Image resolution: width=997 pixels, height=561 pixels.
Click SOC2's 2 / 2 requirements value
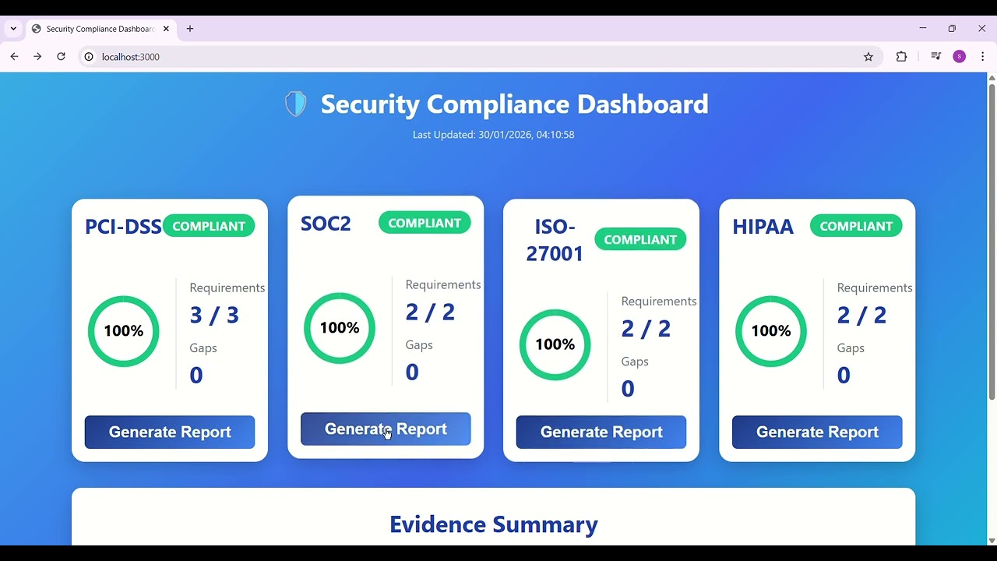coord(430,312)
